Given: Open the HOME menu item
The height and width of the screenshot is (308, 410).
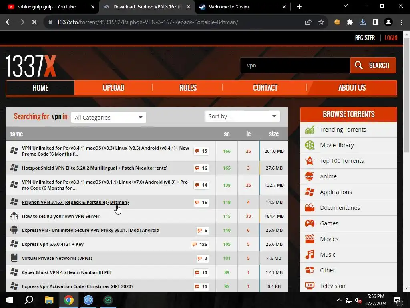Looking at the screenshot, I should tap(40, 88).
